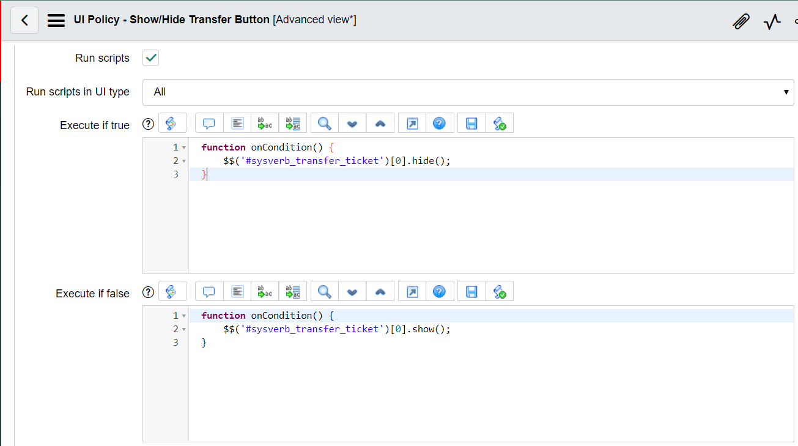Click 'function onCondition()' line in Execute if false
798x446 pixels.
tap(268, 316)
